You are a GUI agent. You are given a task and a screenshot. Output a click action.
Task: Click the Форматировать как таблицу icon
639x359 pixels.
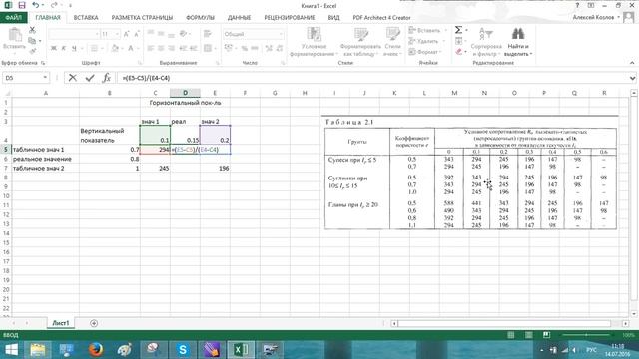361,34
